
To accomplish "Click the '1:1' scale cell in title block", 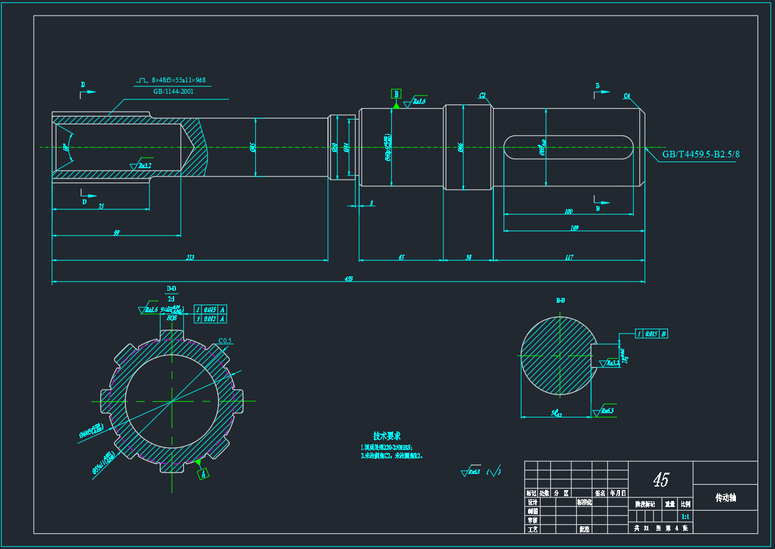I will coord(685,517).
